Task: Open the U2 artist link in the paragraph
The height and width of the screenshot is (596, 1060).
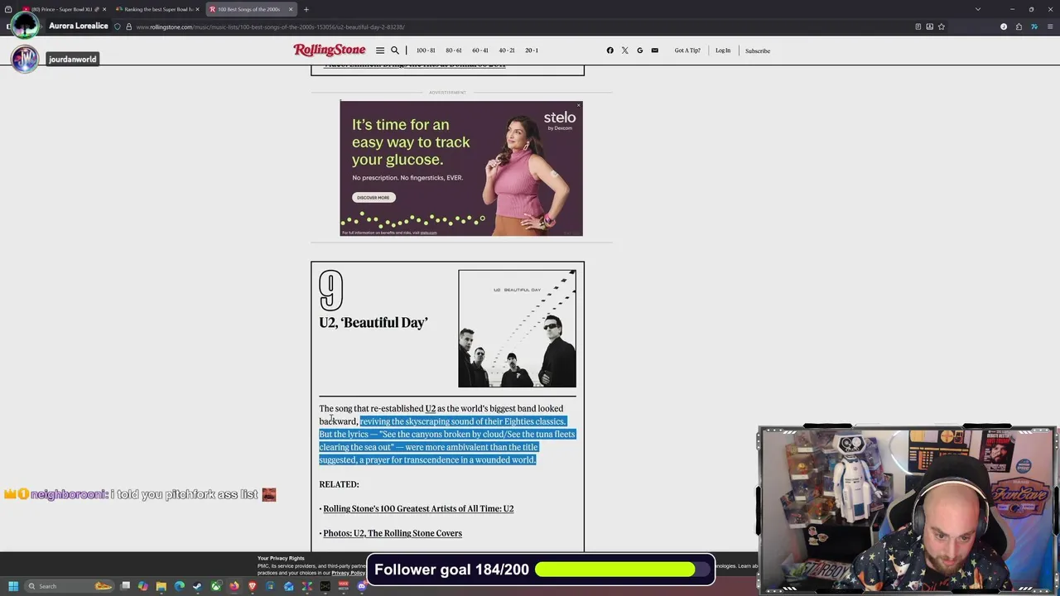Action: tap(430, 408)
